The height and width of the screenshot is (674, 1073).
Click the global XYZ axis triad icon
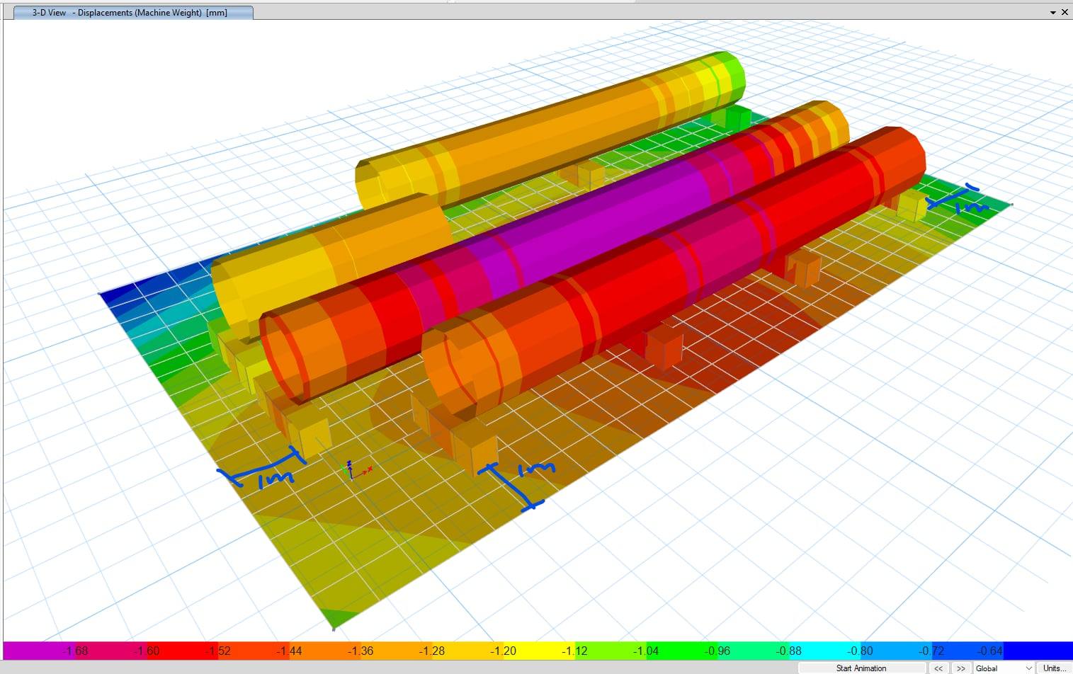352,470
